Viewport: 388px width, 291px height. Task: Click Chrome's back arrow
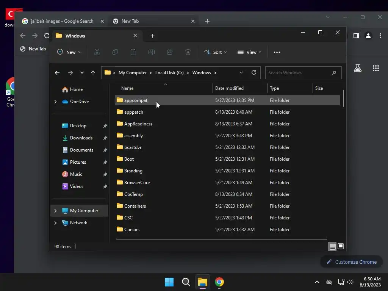click(x=23, y=36)
